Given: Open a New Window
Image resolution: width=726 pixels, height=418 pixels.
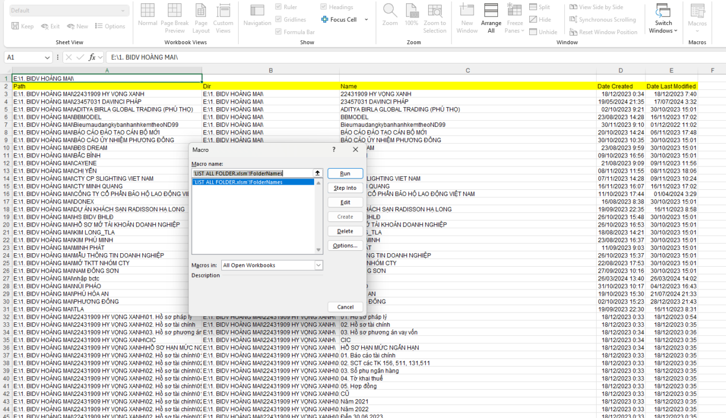Looking at the screenshot, I should coord(467,18).
